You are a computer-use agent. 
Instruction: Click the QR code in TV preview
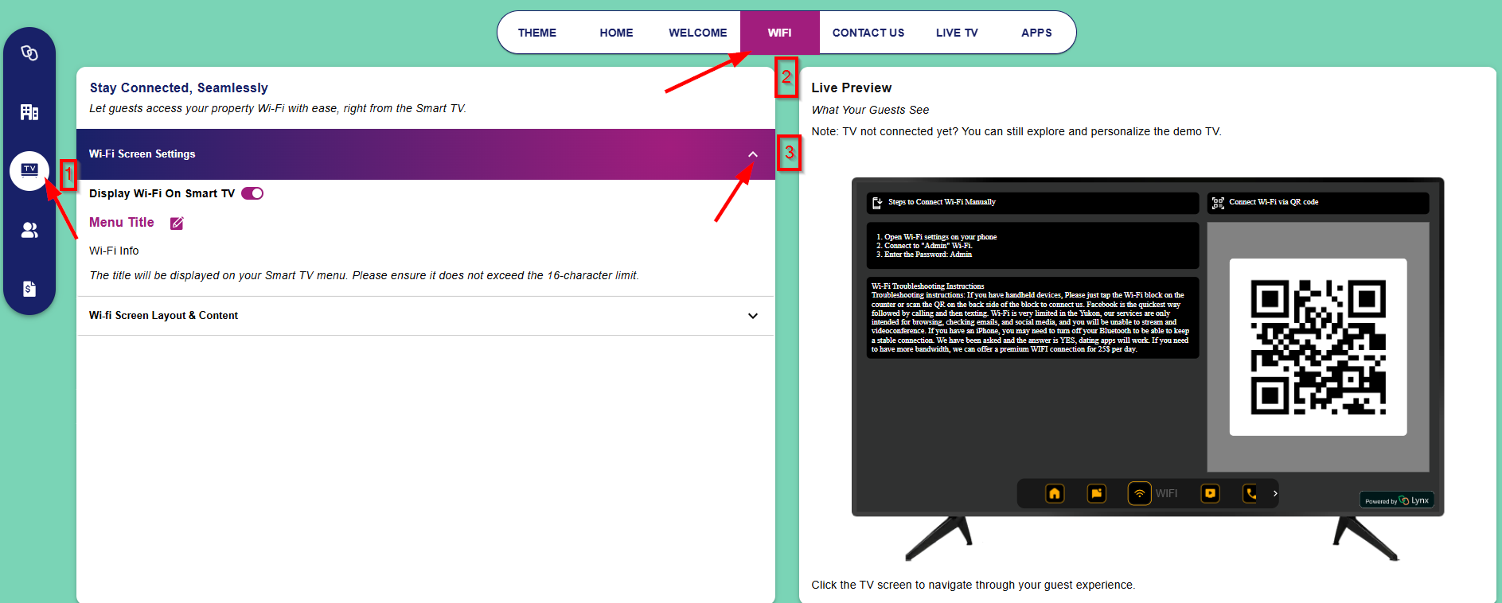coord(1318,347)
